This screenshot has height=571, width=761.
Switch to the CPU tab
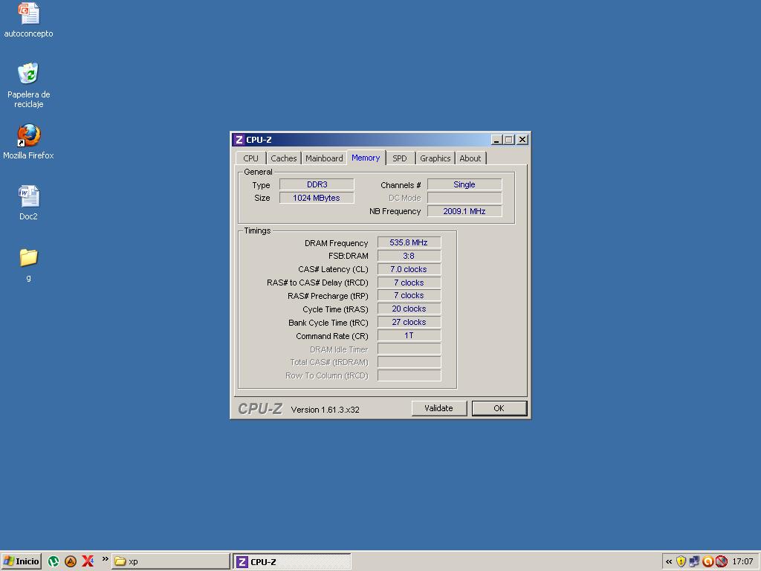click(x=251, y=158)
